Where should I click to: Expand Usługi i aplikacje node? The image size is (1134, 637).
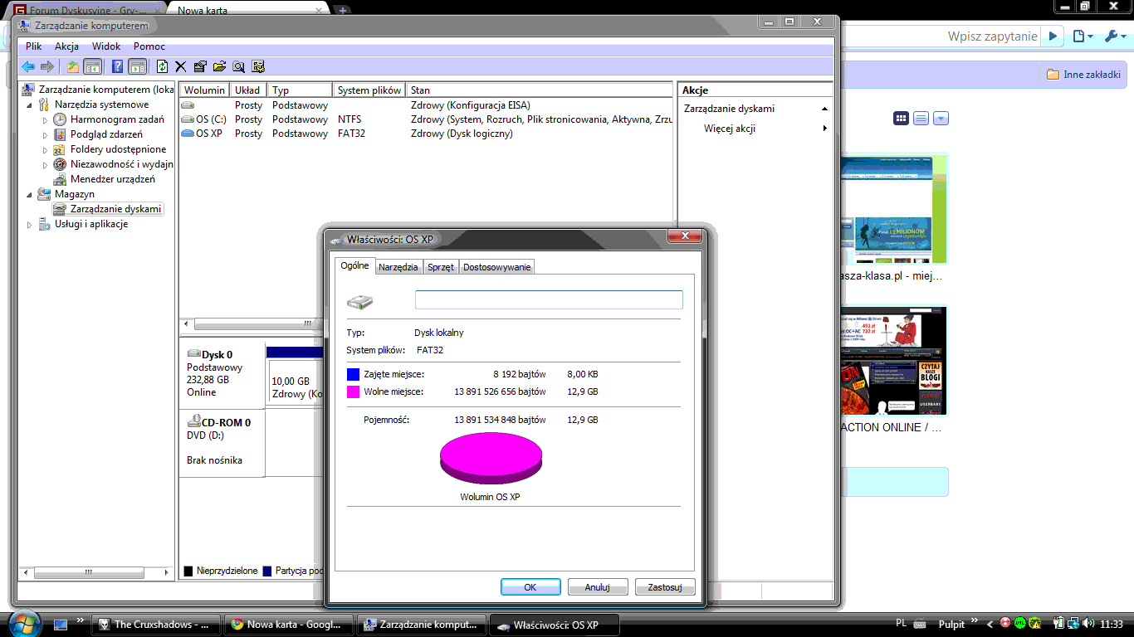tap(31, 225)
